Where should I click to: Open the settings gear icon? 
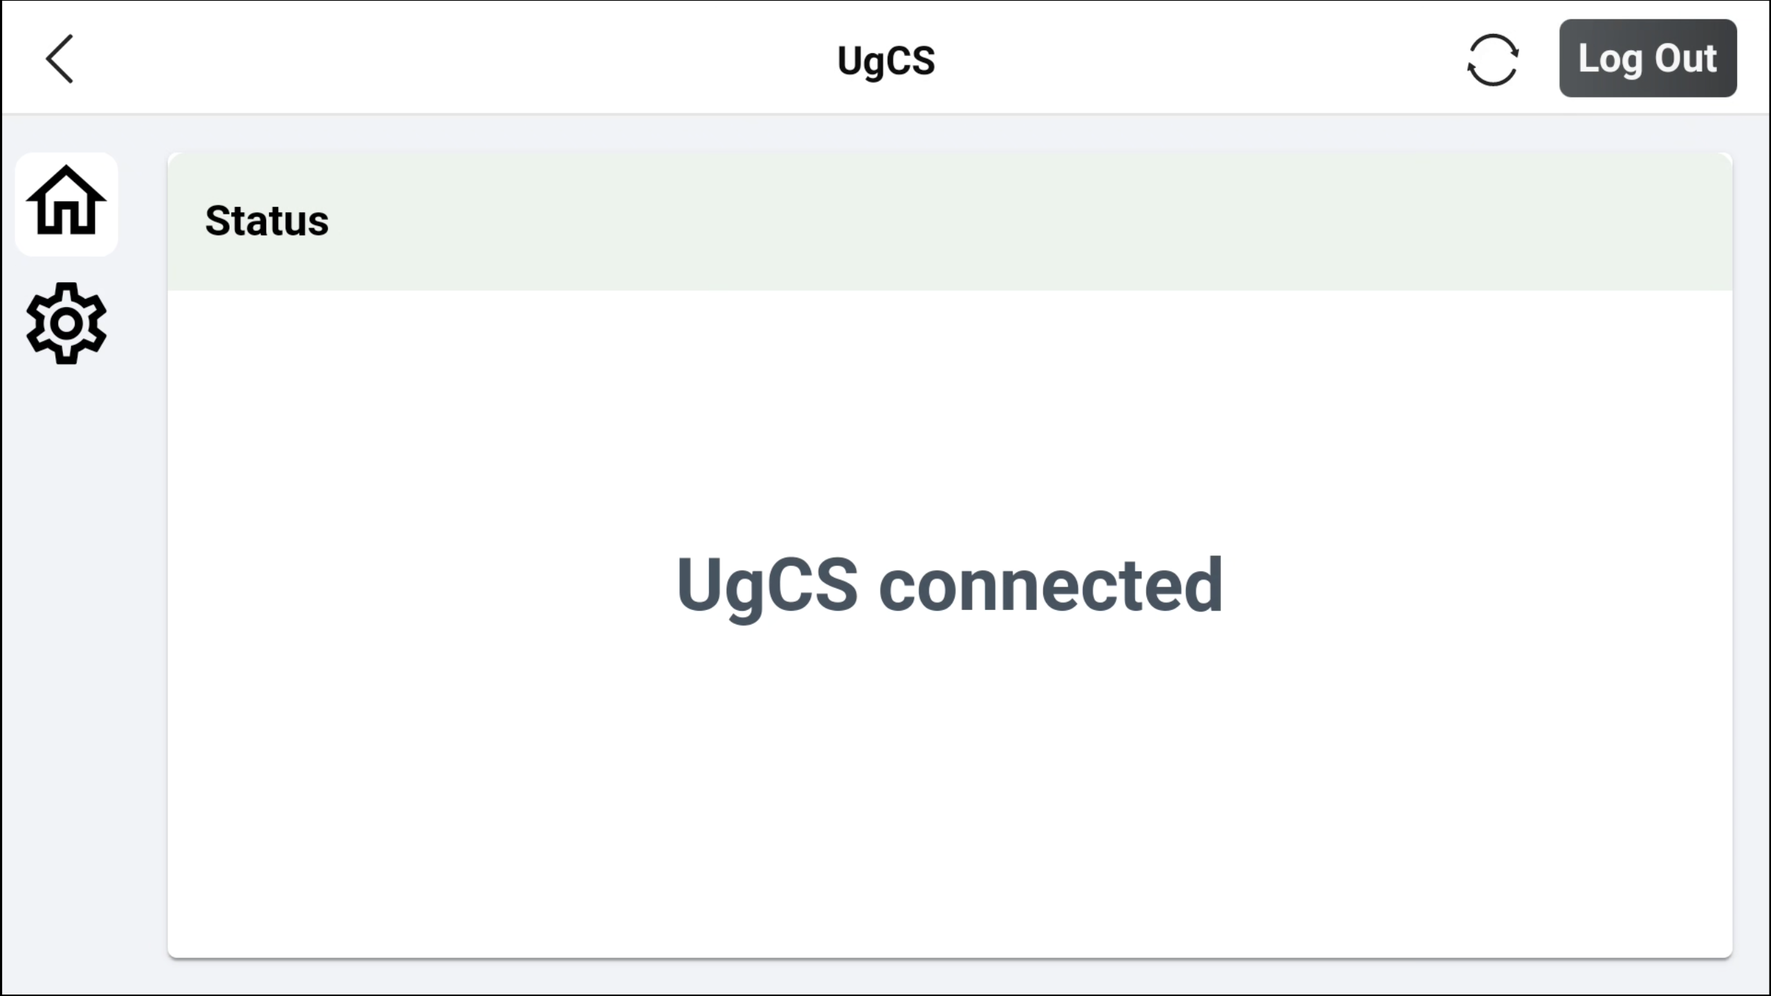click(66, 323)
